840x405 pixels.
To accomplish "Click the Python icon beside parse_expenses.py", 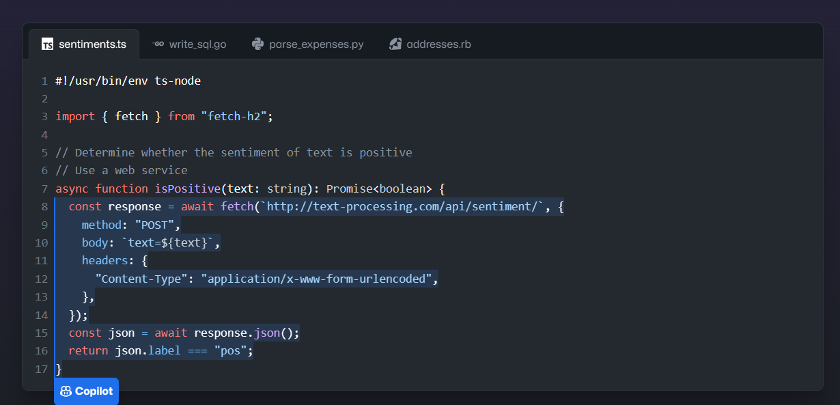I will (x=257, y=44).
